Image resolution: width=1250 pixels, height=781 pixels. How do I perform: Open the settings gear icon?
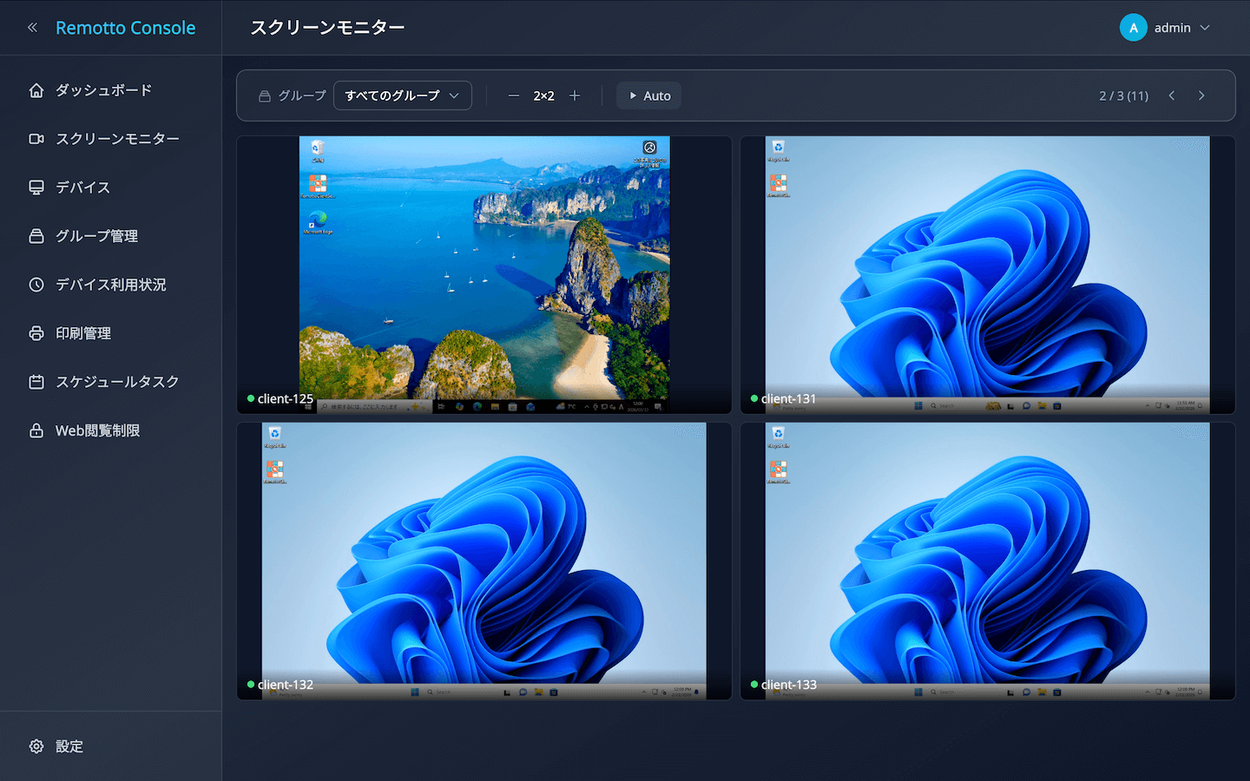(x=35, y=745)
